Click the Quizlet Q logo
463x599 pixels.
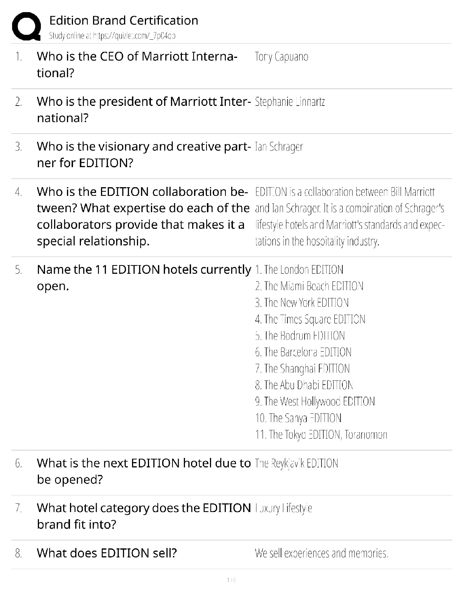pos(26,26)
